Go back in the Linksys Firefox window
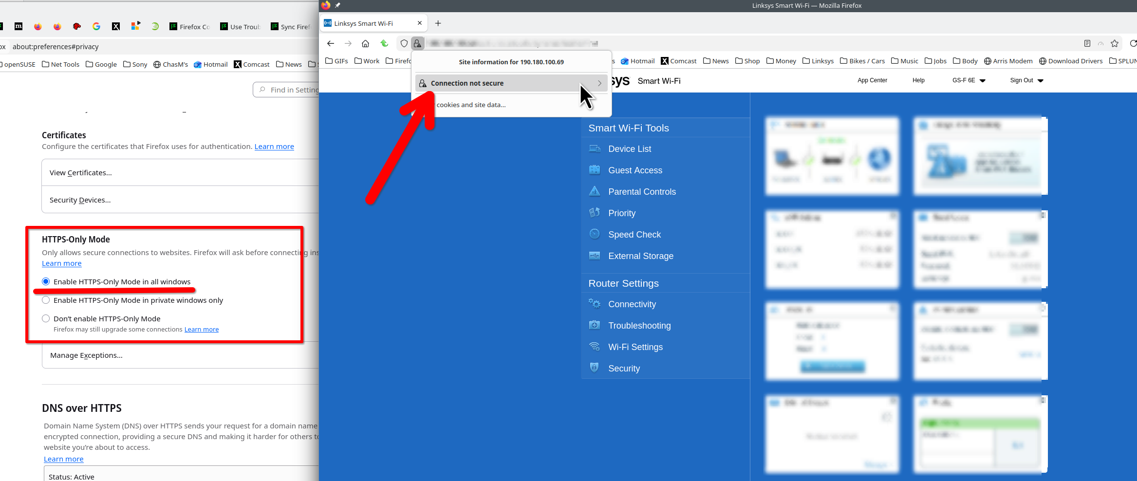The height and width of the screenshot is (481, 1137). [x=331, y=43]
